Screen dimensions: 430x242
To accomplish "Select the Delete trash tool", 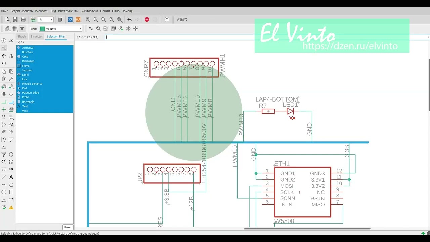I will [4, 79].
